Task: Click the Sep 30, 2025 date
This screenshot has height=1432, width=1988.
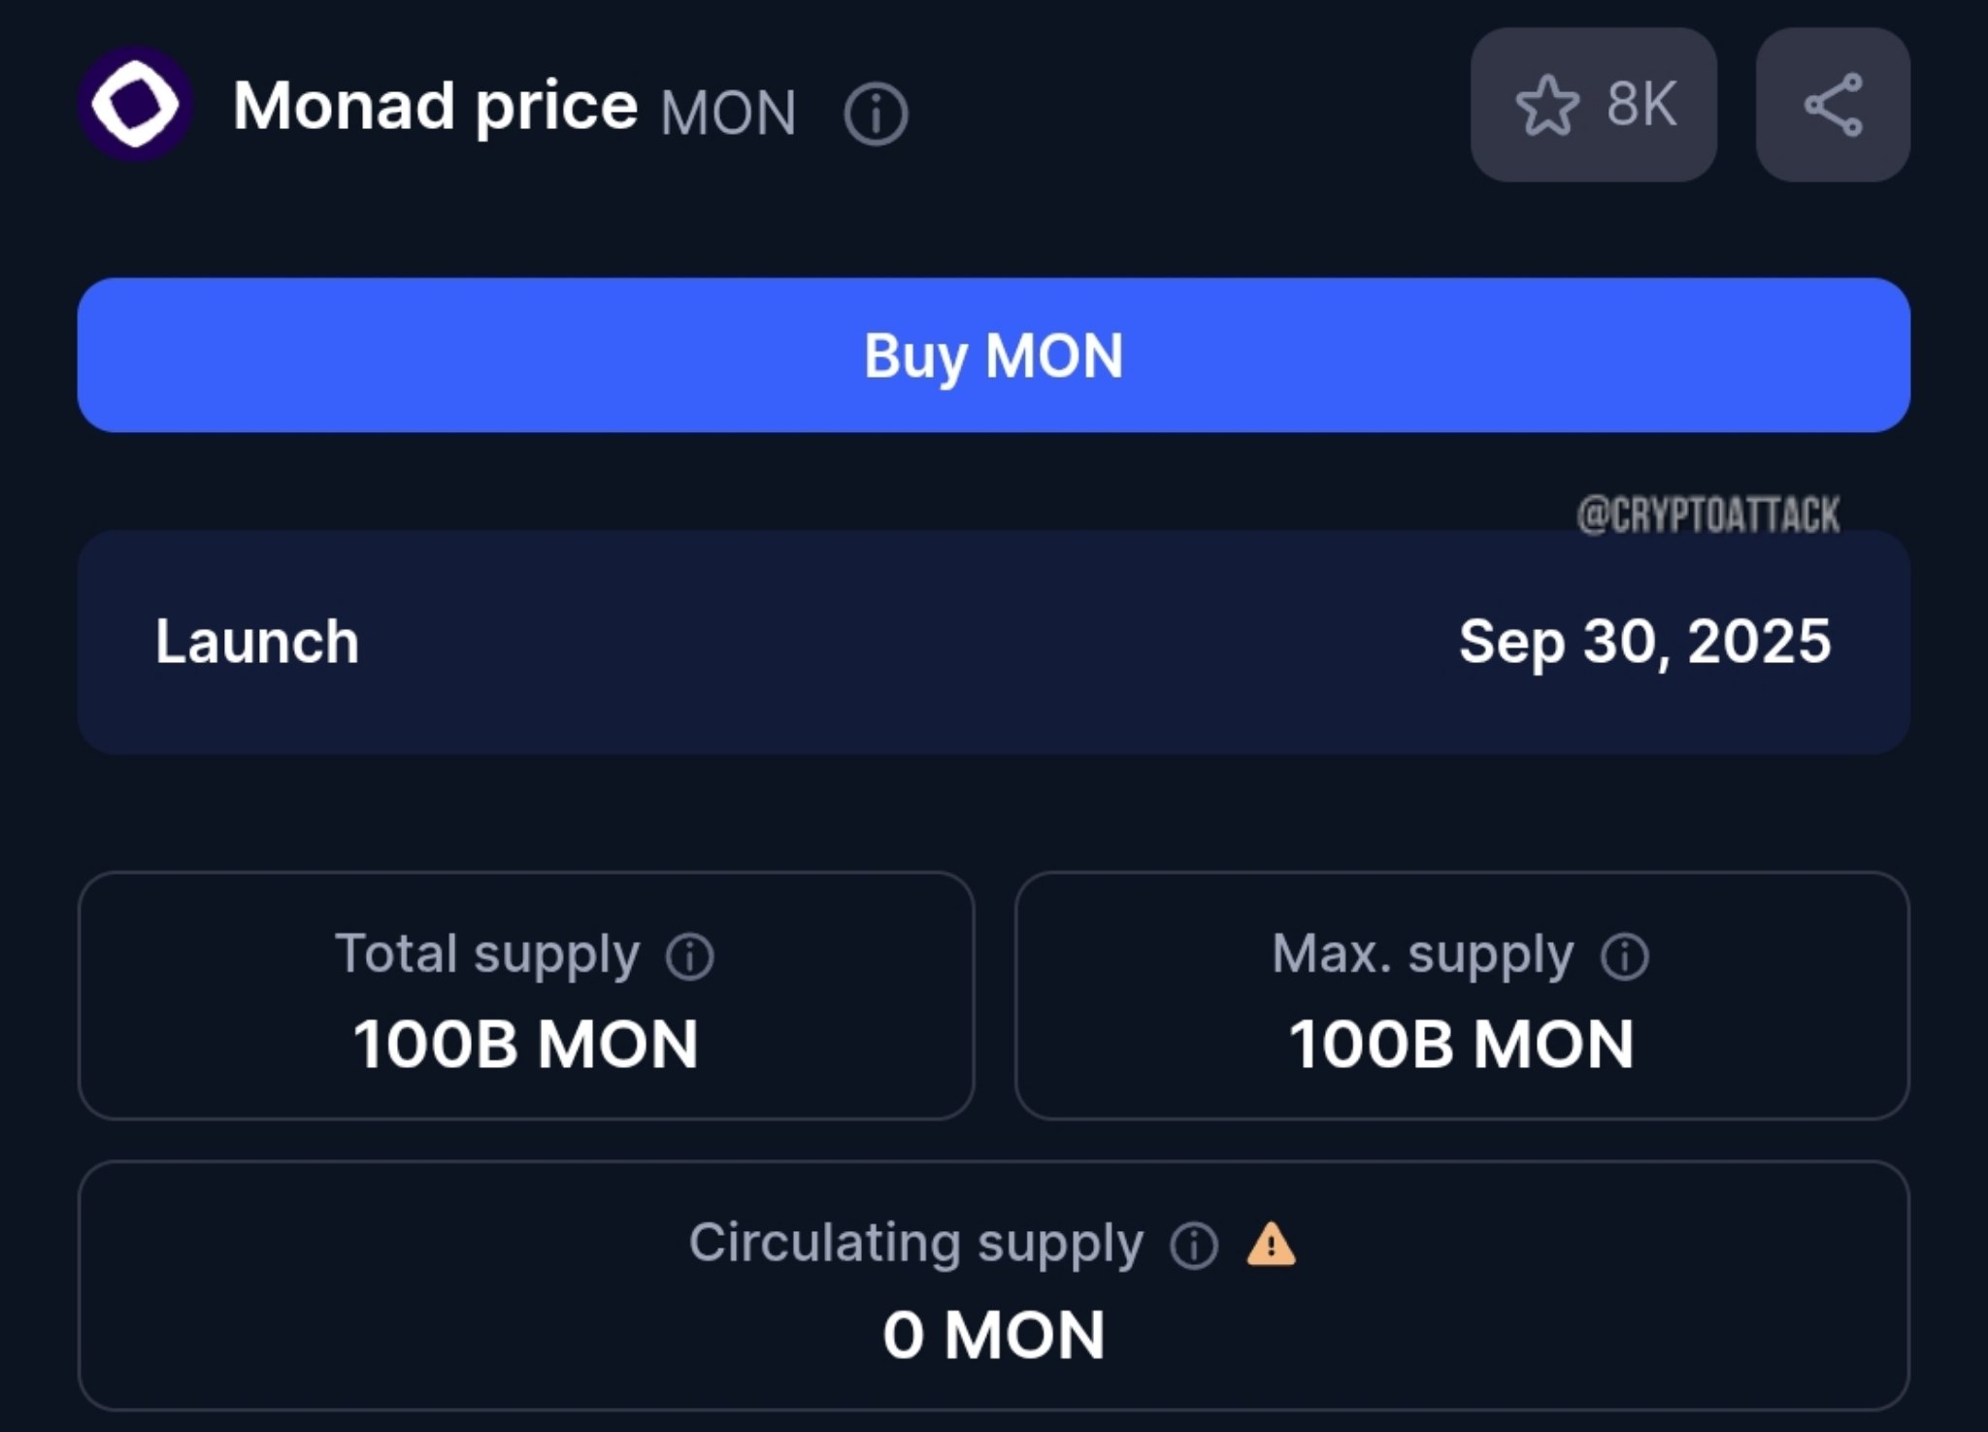Action: [x=1644, y=643]
